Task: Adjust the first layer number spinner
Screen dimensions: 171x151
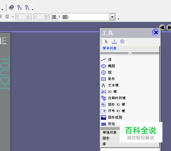Action: [x=28, y=17]
